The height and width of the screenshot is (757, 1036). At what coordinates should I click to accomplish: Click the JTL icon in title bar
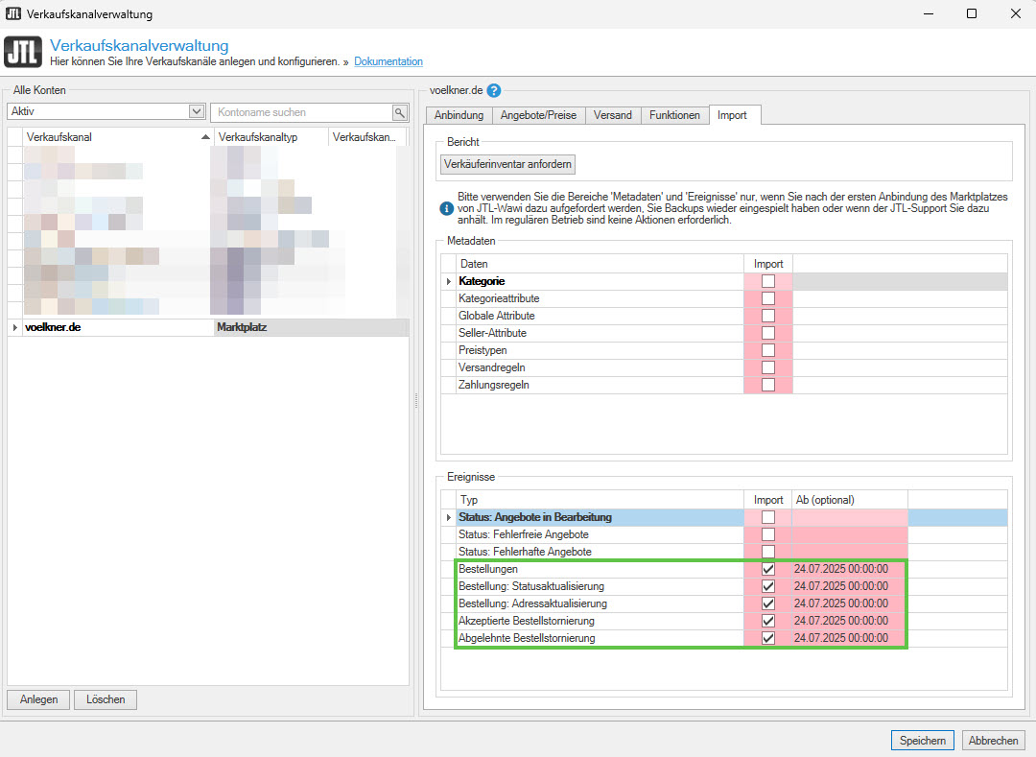(13, 14)
